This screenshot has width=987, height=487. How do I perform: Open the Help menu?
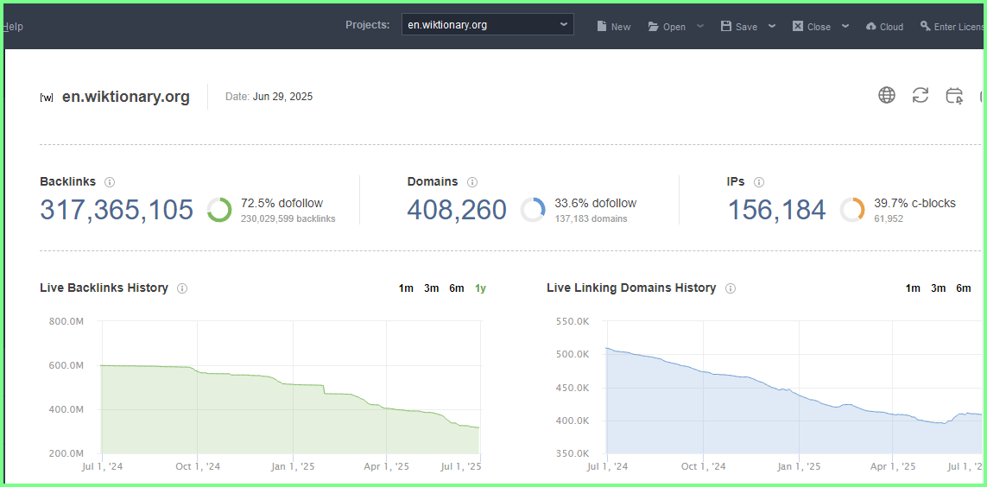coord(13,27)
